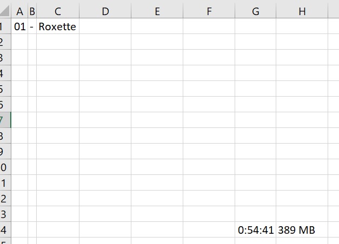The width and height of the screenshot is (339, 244).
Task: Select the row 1 header
Action: click(x=5, y=26)
